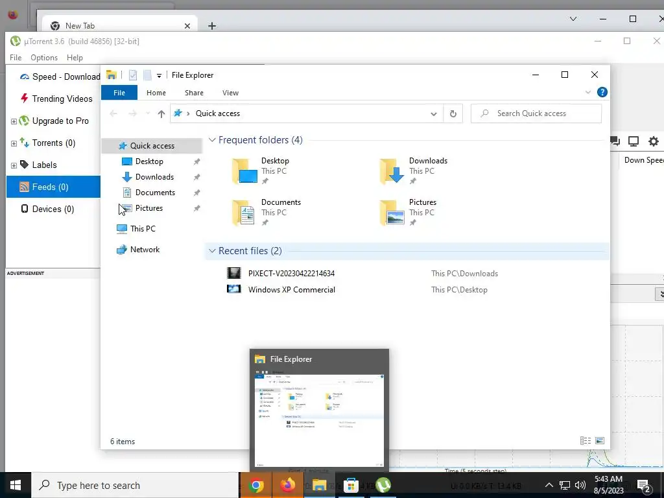Close the New Tab in Chrome

click(x=187, y=26)
